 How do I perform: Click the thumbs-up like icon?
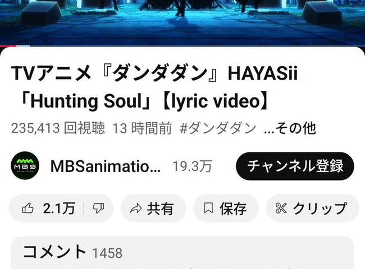point(28,208)
